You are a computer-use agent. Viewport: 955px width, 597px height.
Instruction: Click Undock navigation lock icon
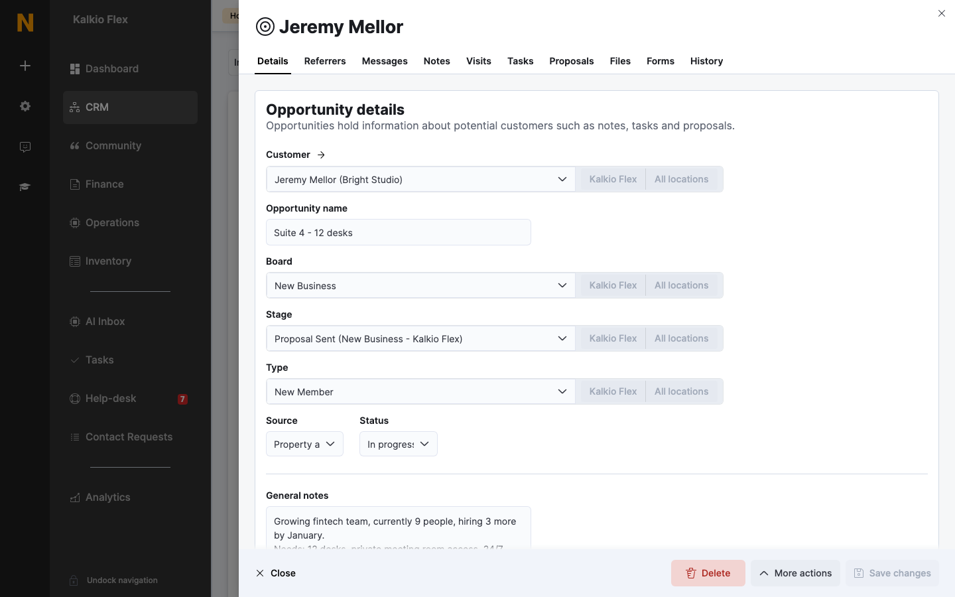point(74,580)
